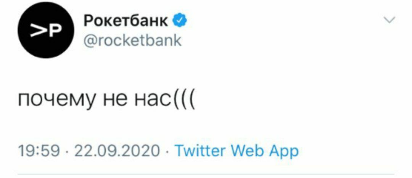Click the word Web in the source label
The width and height of the screenshot is (412, 178).
coord(247,151)
